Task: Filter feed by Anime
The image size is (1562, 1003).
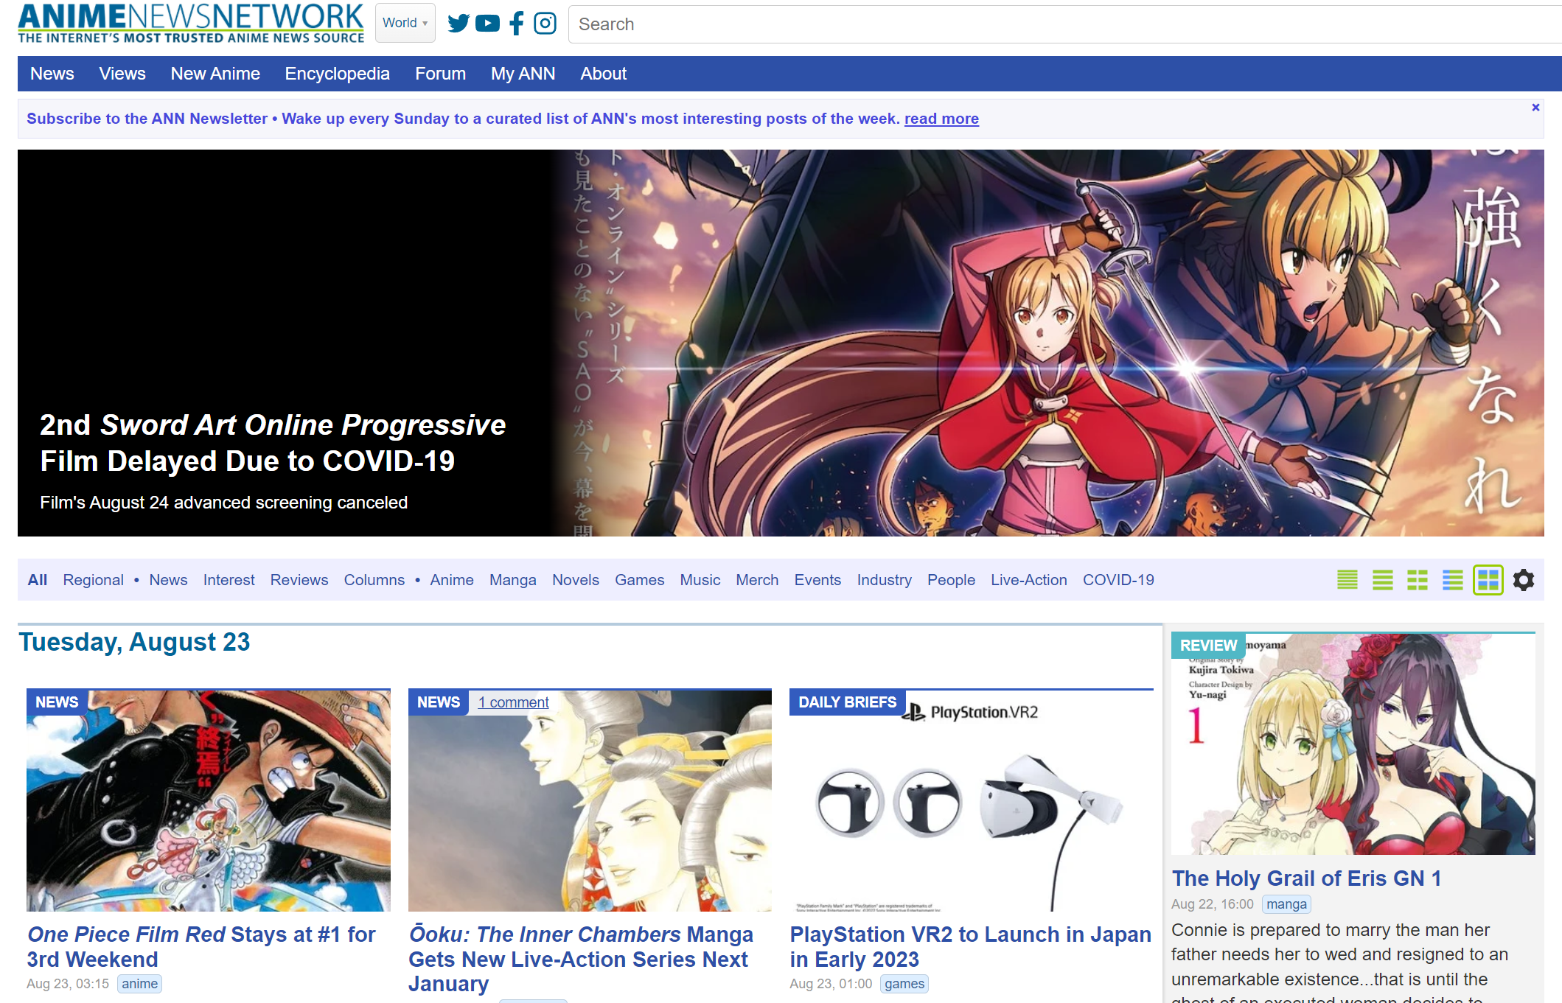Action: click(x=452, y=580)
